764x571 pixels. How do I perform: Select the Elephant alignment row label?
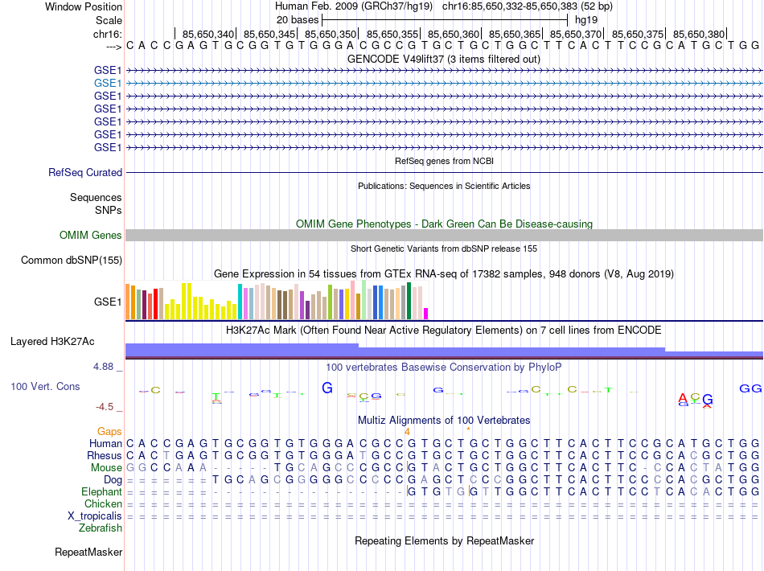(102, 491)
